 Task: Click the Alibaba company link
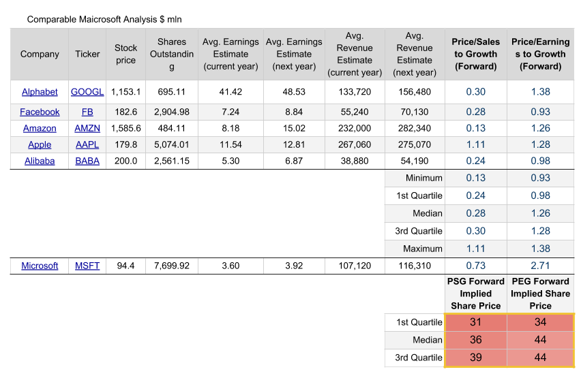[x=40, y=161]
